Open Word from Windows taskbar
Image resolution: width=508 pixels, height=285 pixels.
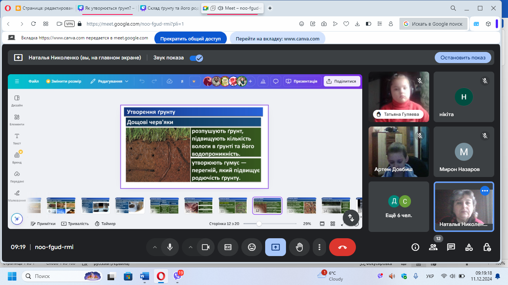144,276
